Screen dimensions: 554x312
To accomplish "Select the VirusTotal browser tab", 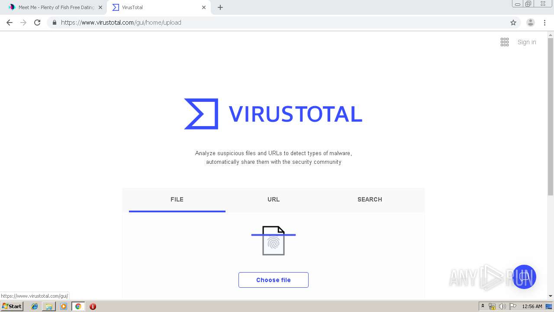I will tap(159, 7).
